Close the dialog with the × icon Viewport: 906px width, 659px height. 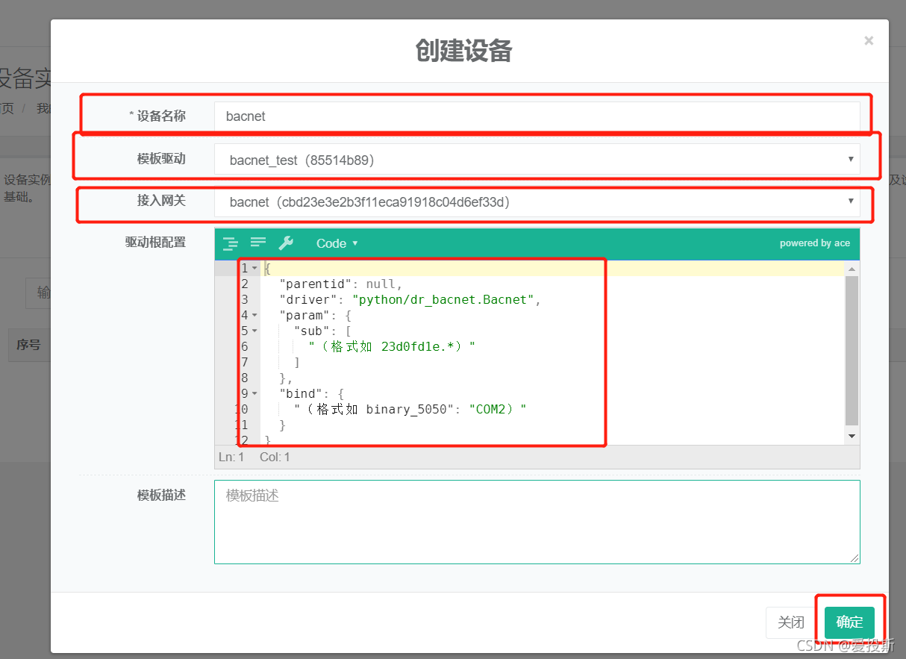pos(869,41)
